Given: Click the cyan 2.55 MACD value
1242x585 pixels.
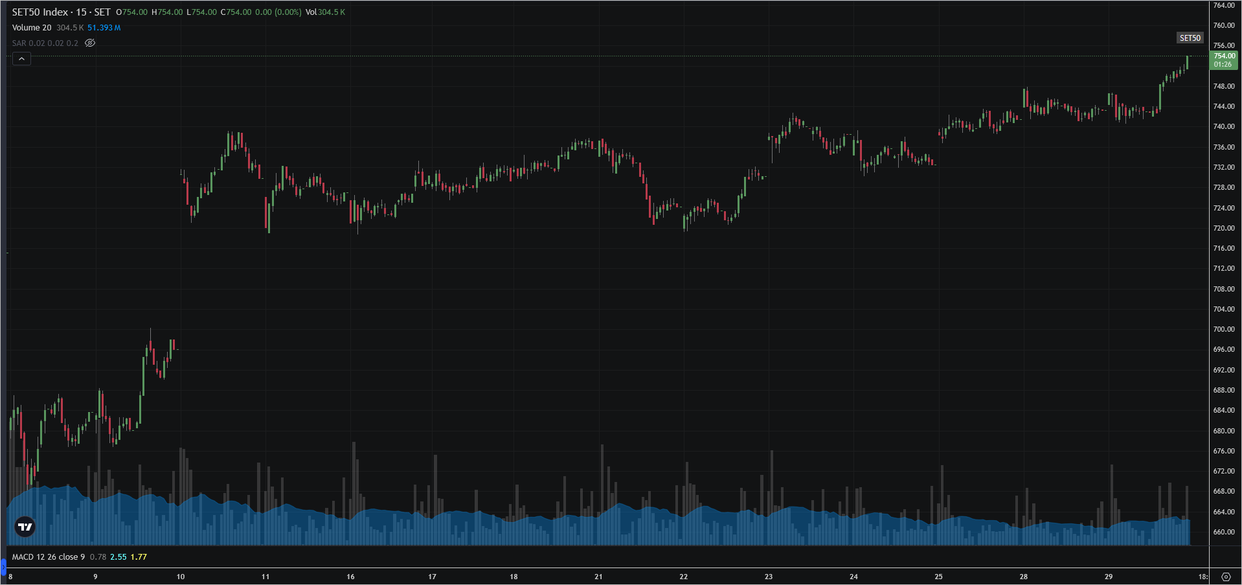Looking at the screenshot, I should pos(119,556).
